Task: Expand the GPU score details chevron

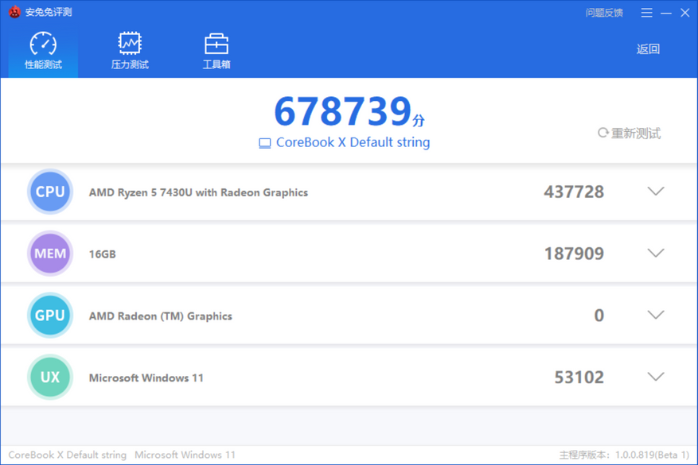Action: pyautogui.click(x=656, y=315)
